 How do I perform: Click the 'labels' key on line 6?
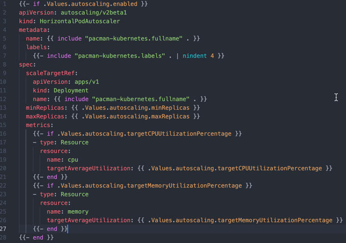(x=36, y=47)
